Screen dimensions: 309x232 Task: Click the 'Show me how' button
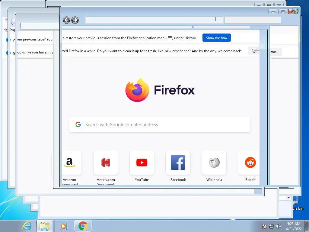[x=216, y=38]
